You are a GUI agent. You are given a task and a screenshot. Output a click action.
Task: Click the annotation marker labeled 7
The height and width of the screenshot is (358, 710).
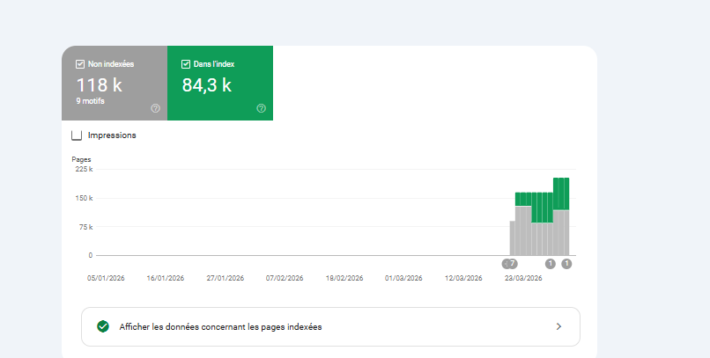pos(512,264)
